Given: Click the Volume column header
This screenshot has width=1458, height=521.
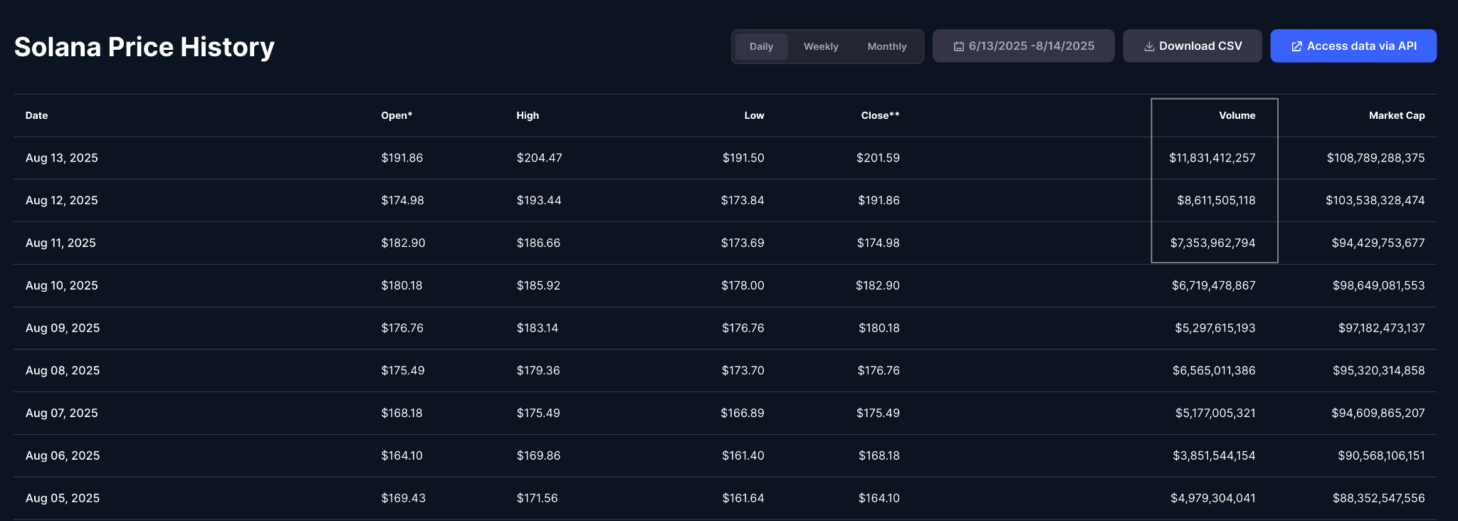Looking at the screenshot, I should (x=1237, y=115).
